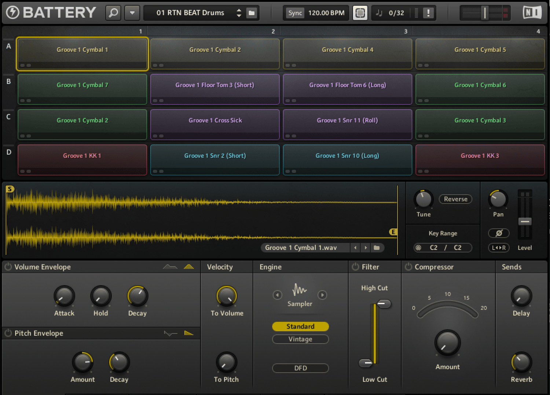The width and height of the screenshot is (550, 395).
Task: Click the Velocity To Pitch knob
Action: click(226, 362)
